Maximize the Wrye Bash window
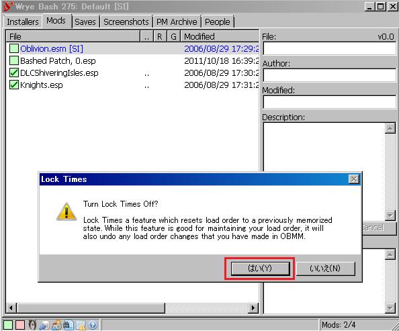Screen dimensions: 399x331 381,6
